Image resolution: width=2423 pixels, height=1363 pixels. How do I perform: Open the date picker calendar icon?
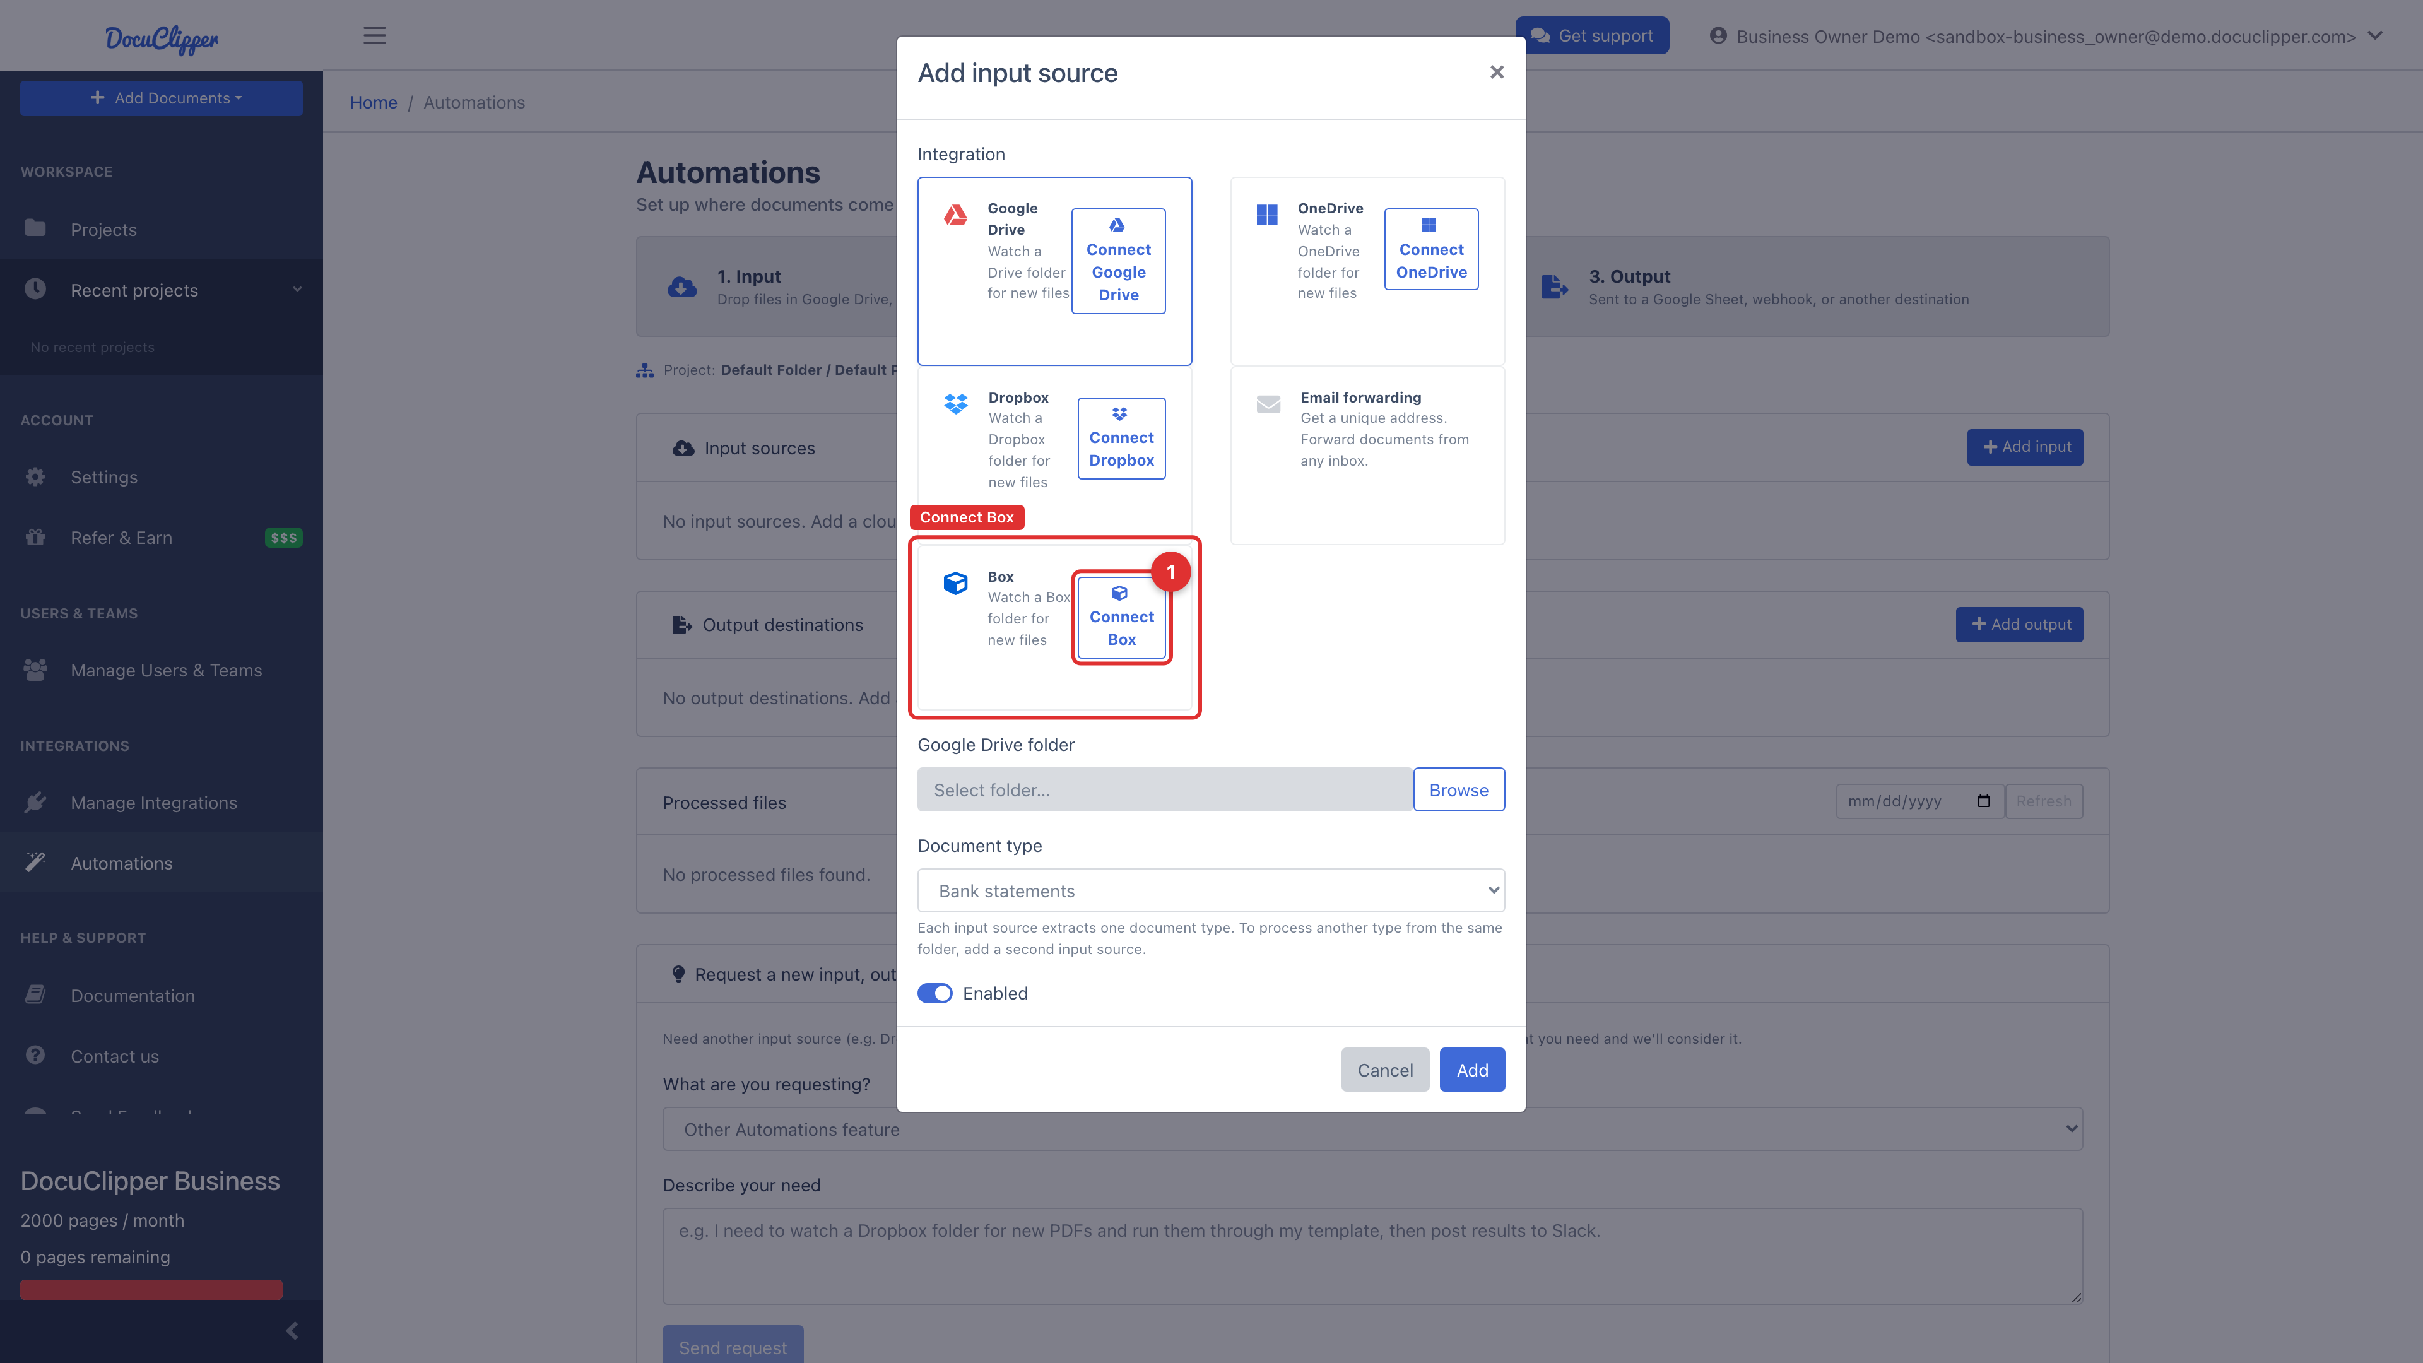(x=1984, y=801)
